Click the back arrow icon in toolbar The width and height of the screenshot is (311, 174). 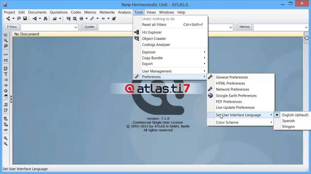[x=103, y=19]
